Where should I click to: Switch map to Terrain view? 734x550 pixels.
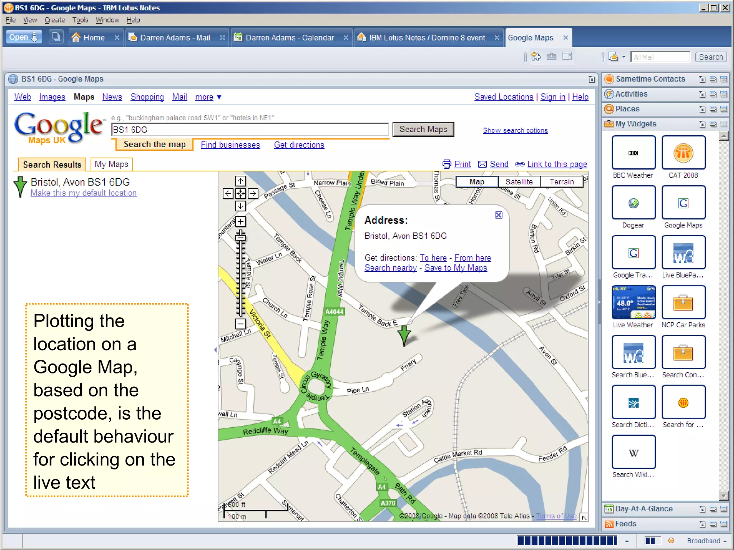[562, 182]
